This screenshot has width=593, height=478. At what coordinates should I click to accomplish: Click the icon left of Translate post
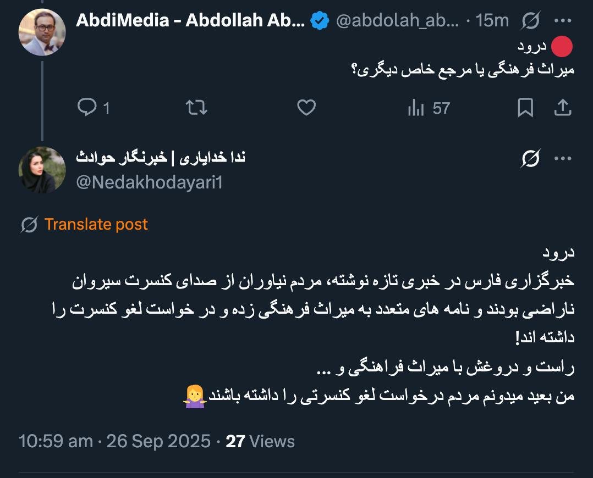coord(29,225)
